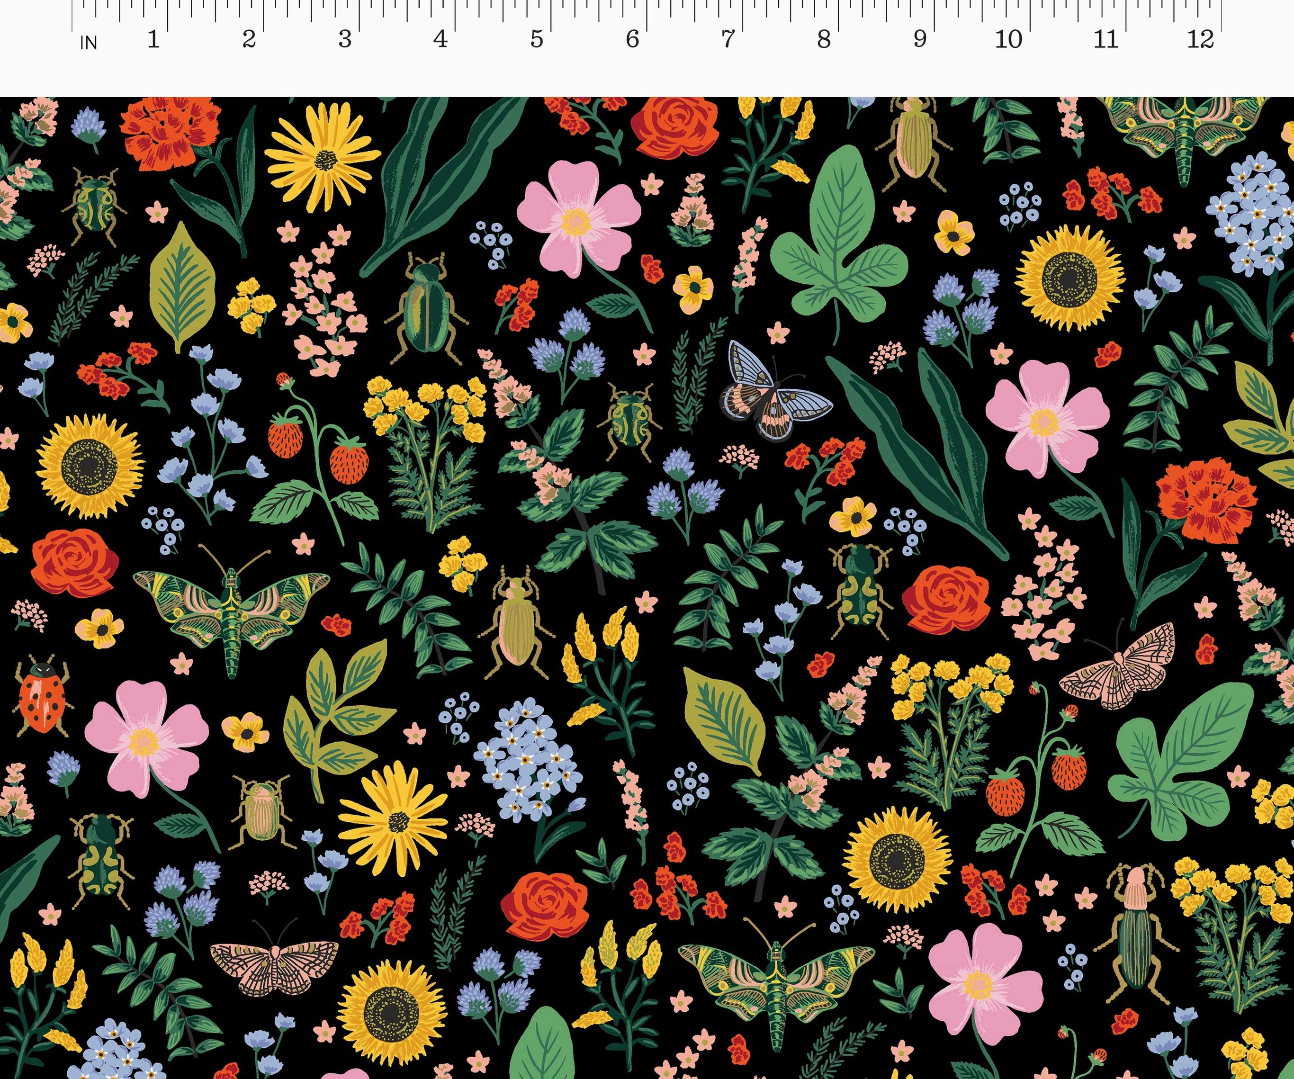Click the number 6 on the ruler
The height and width of the screenshot is (1079, 1294).
pos(632,39)
